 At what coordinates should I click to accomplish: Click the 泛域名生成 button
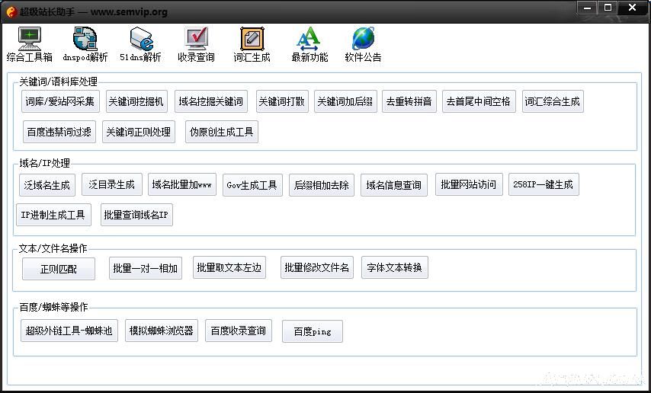pos(47,185)
